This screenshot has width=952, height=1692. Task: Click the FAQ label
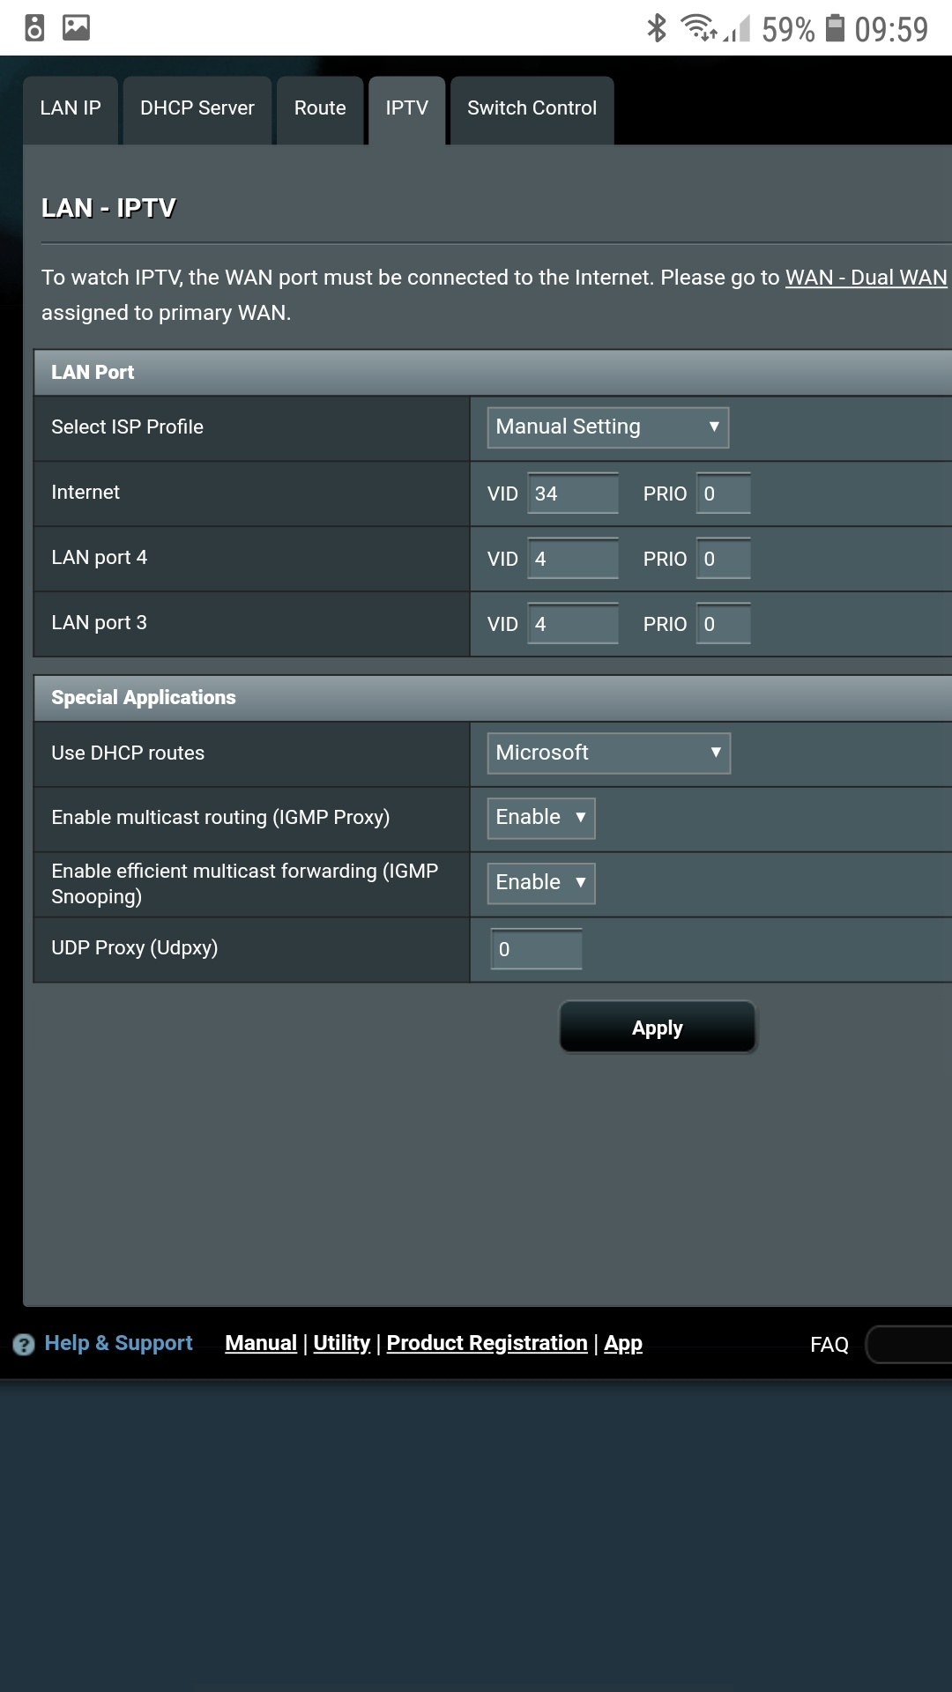pos(829,1345)
